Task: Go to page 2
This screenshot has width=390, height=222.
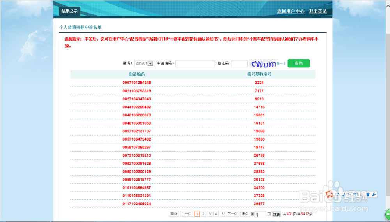Action: (204, 214)
